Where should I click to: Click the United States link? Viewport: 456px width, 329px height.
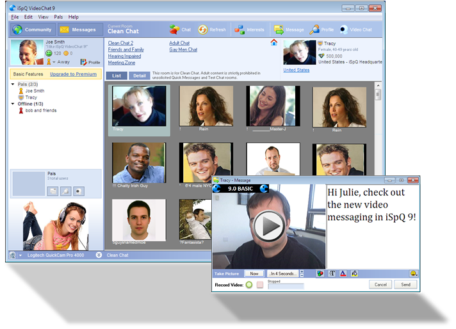[x=297, y=70]
